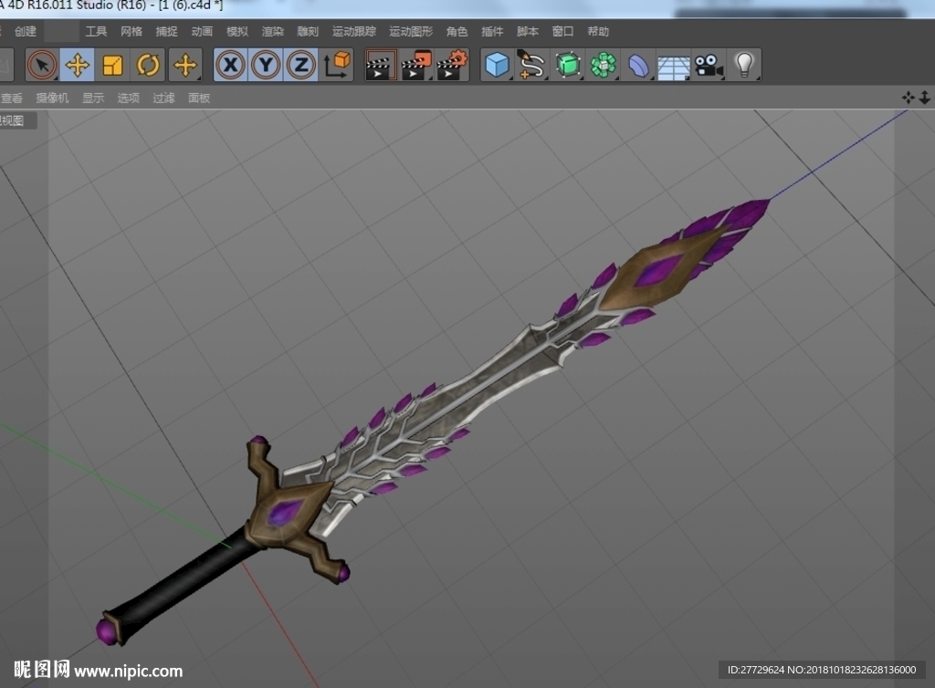
Task: Expand the spline pen tools
Action: 531,65
